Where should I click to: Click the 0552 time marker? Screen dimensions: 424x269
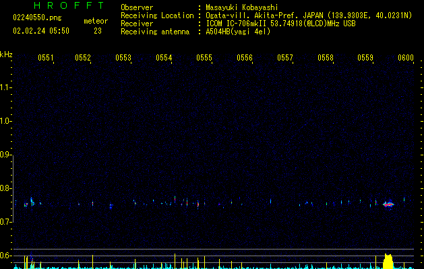(x=83, y=58)
